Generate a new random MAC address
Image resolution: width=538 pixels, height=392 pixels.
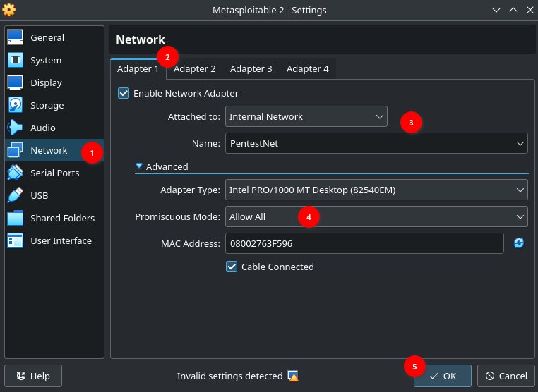click(519, 243)
